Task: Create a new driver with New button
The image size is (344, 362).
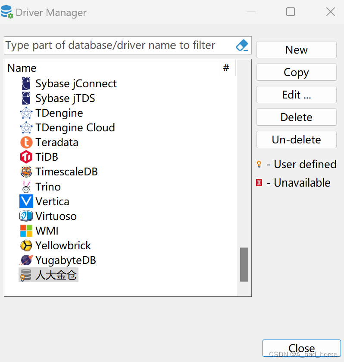Action: click(x=296, y=50)
